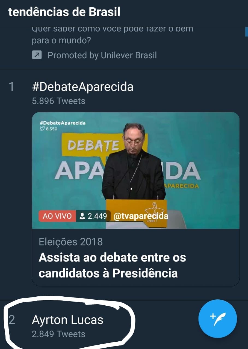
Task: Open the #DebateAparecida trending hashtag
Action: click(x=83, y=87)
